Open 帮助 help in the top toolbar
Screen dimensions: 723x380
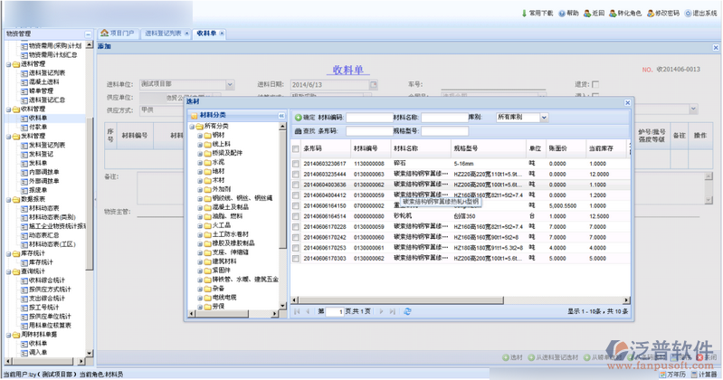point(562,14)
